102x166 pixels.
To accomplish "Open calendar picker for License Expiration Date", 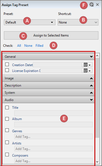I will coord(85,71).
